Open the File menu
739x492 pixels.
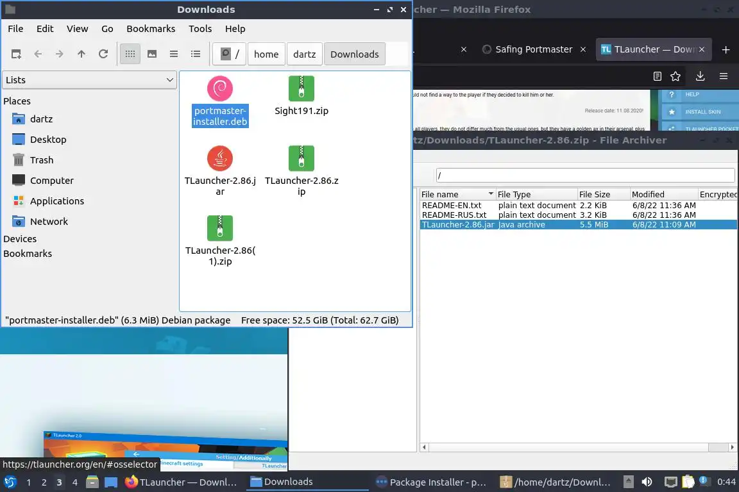click(x=15, y=29)
